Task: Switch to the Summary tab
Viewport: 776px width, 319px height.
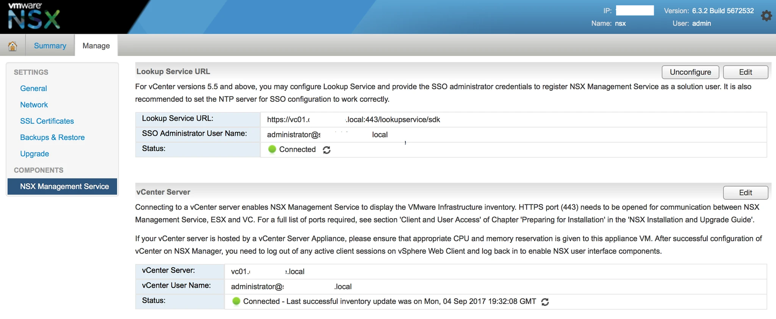Action: click(x=50, y=46)
